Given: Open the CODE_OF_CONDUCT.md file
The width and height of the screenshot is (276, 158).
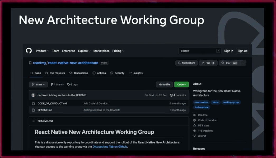Looking at the screenshot, I should [x=52, y=103].
